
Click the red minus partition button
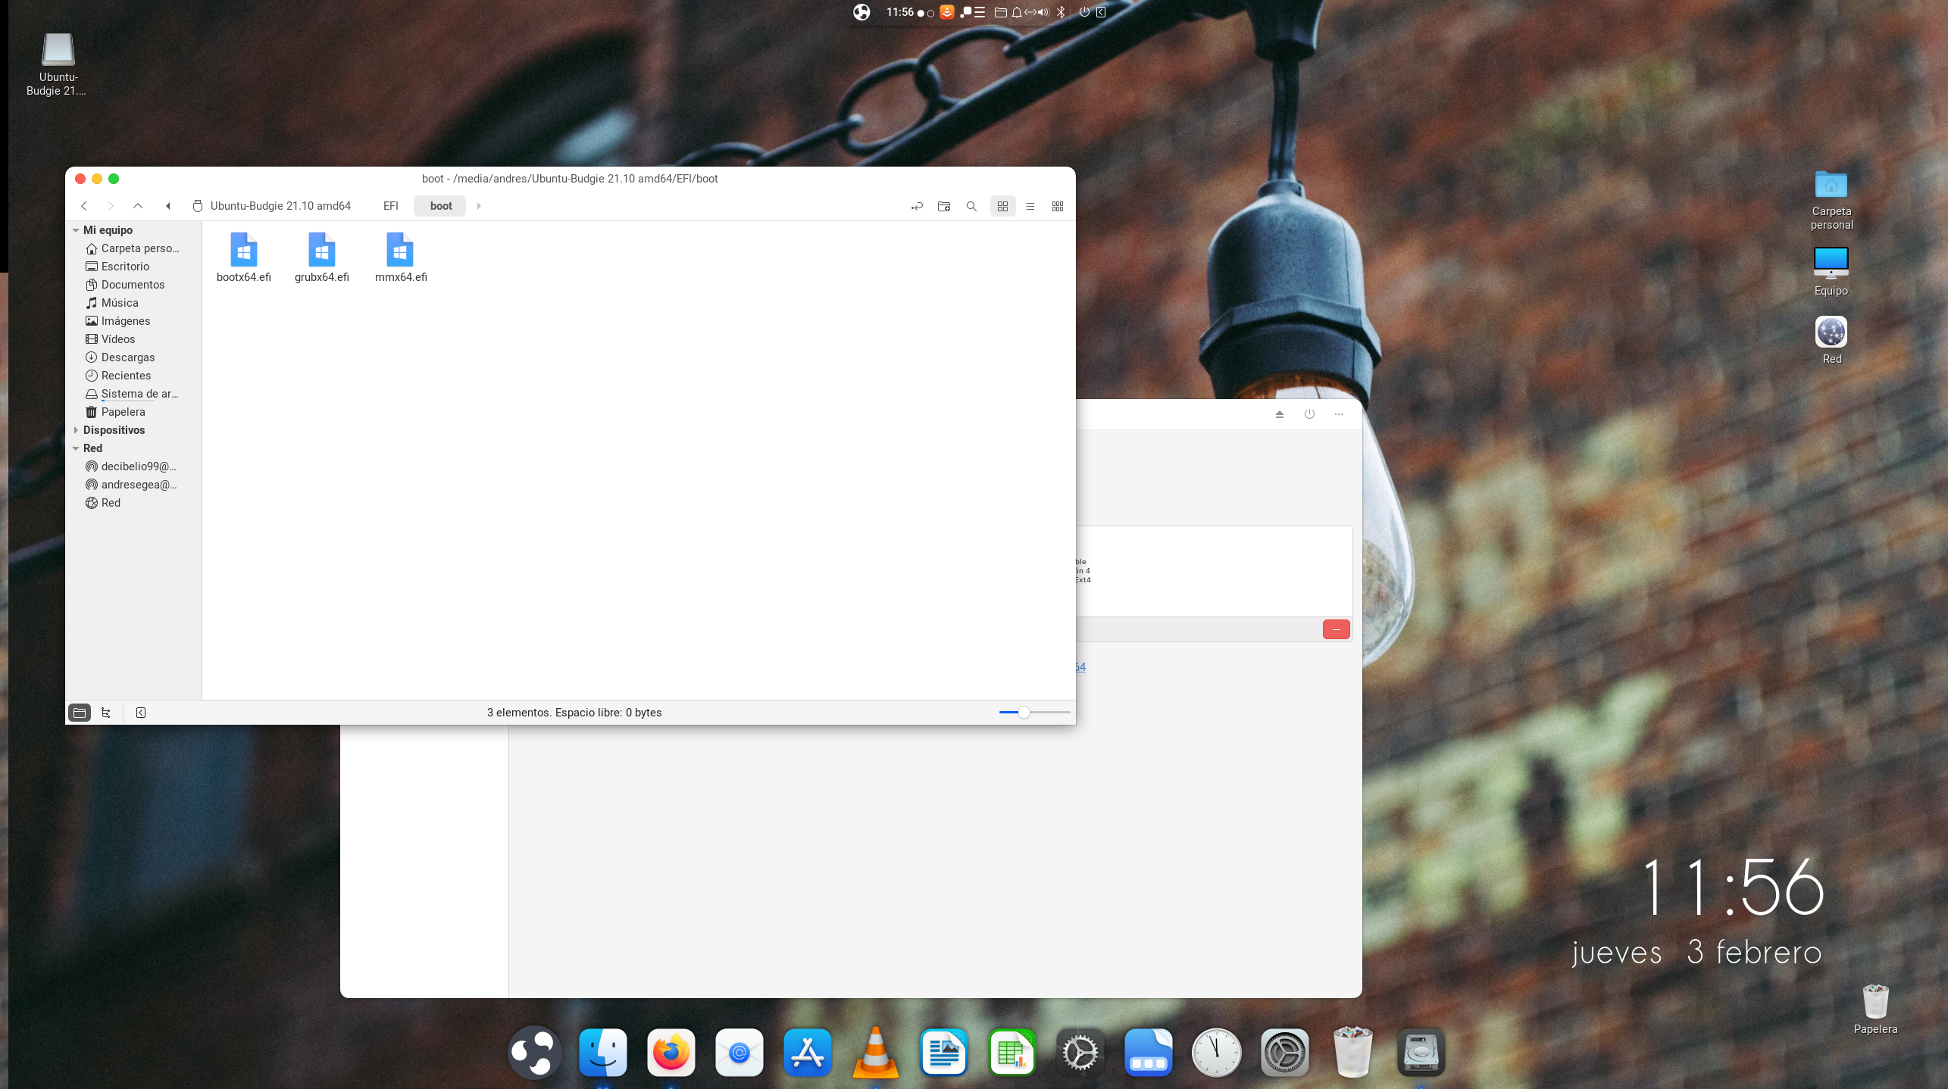pos(1337,629)
